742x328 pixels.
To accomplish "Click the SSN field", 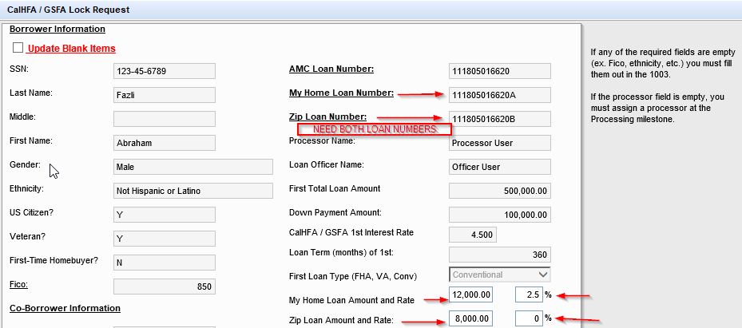I will point(165,71).
